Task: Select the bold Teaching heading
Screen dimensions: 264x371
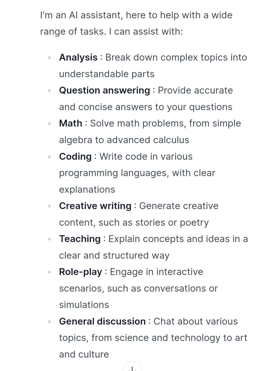Action: pos(80,239)
